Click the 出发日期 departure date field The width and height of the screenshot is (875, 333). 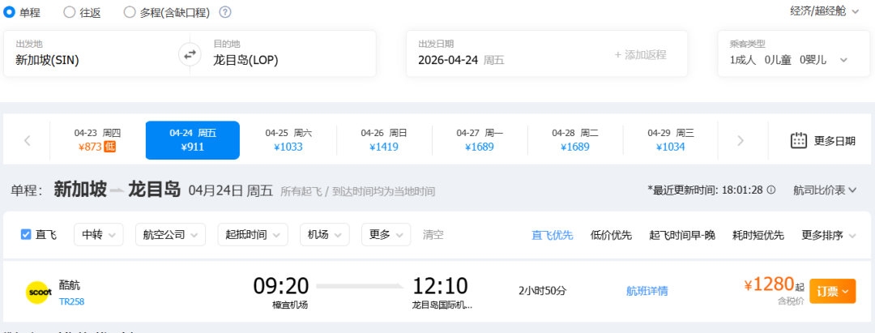[x=502, y=54]
